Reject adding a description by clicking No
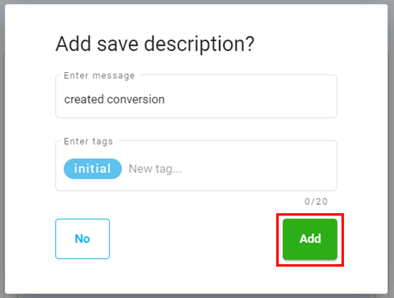Viewport: 394px width, 298px height. (82, 239)
